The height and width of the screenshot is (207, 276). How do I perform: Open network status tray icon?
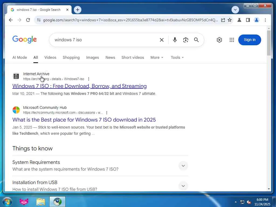coord(242,202)
